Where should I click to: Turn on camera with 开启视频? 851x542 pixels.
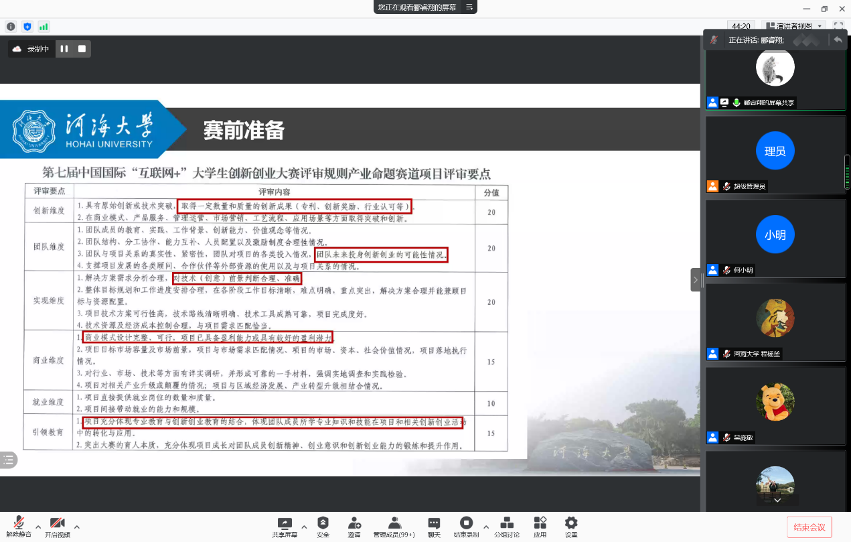point(58,527)
